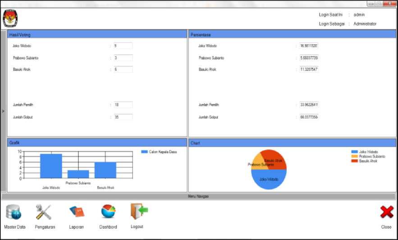Viewport: 398px width, 240px height.
Task: Click Joko Widodo percentage field
Action: (x=309, y=46)
